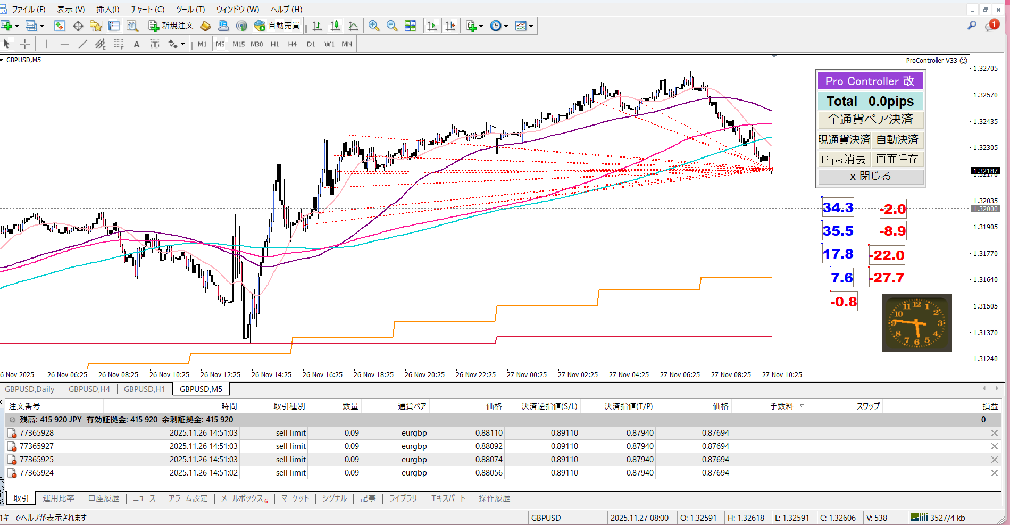Select the Crosshair tool
The height and width of the screenshot is (525, 1010).
[25, 44]
